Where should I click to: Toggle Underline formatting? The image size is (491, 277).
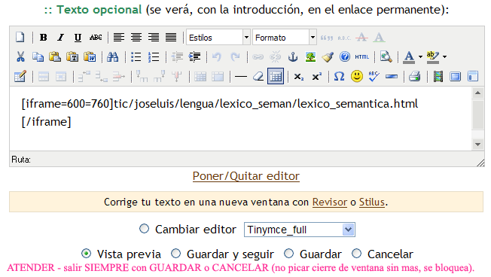coord(78,38)
